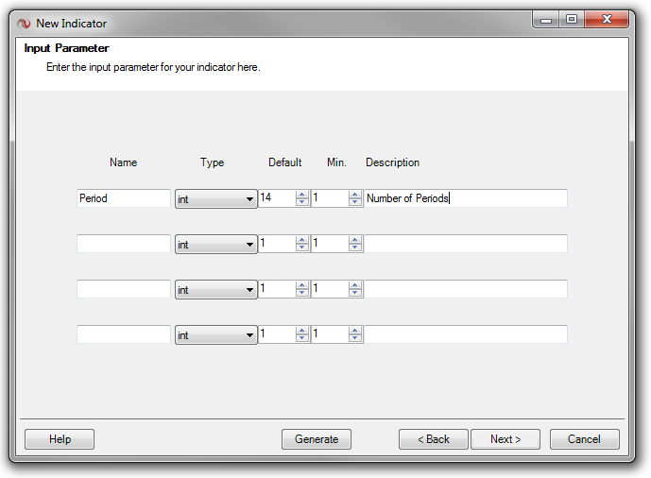Decrease the second row's Min. value
651x478 pixels.
[x=354, y=248]
